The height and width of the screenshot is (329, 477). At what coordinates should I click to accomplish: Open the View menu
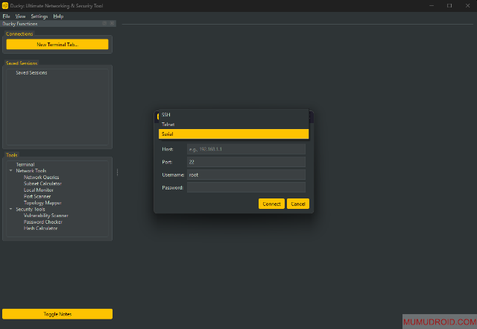20,16
